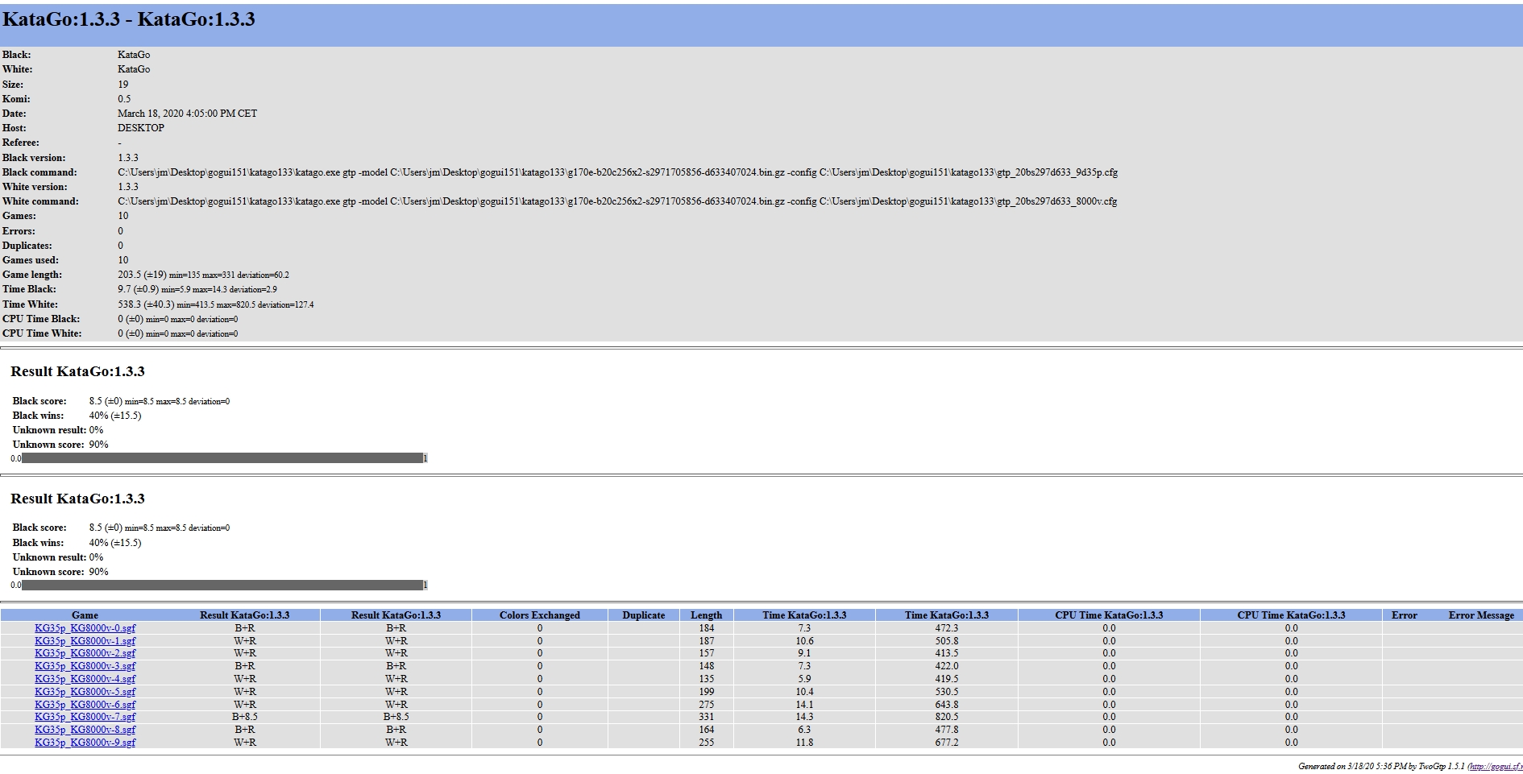Click the upper result section's gray progress bar
This screenshot has width=1523, height=774.
point(222,458)
